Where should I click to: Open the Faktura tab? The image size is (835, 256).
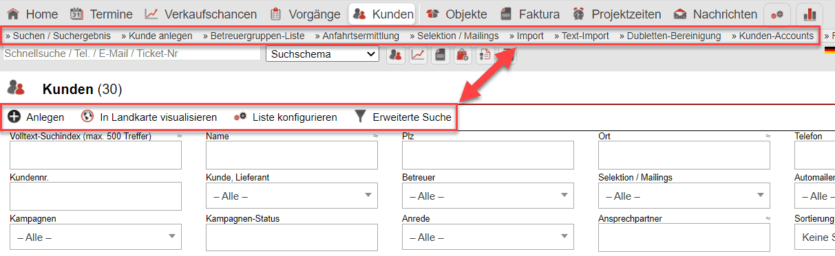click(530, 14)
